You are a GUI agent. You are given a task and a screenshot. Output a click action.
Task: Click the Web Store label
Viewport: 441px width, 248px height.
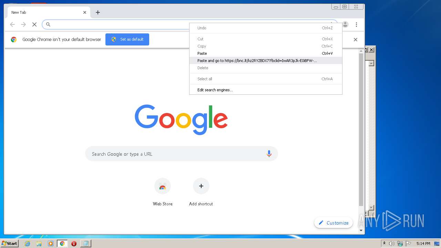163,204
